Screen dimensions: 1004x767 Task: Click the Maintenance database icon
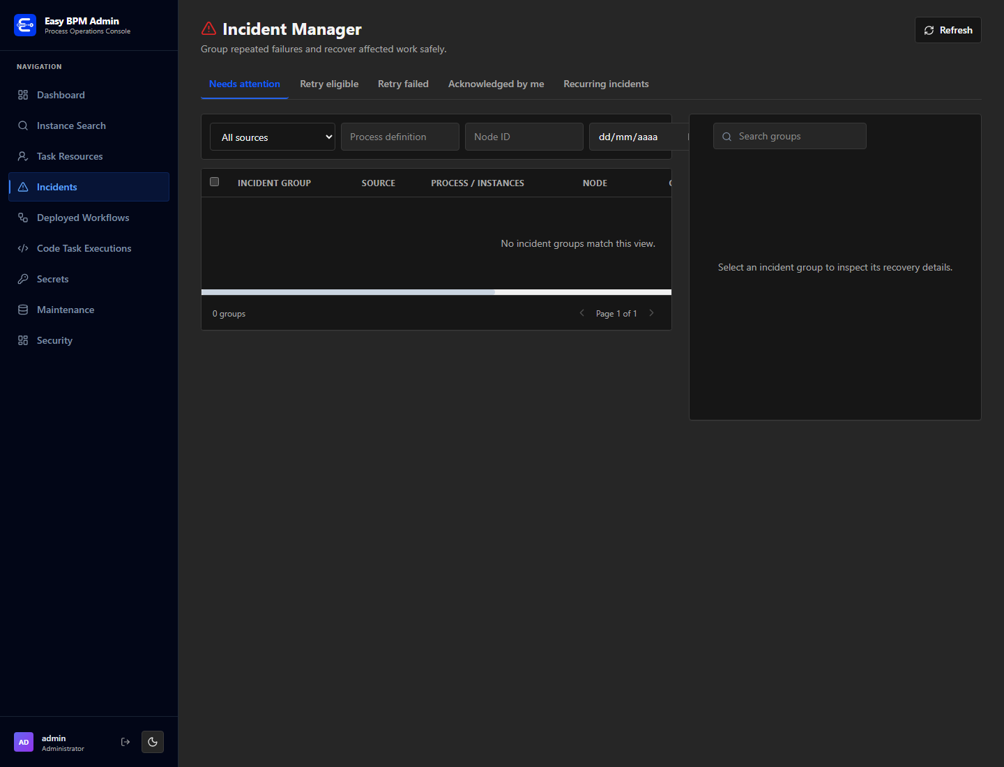pos(23,310)
